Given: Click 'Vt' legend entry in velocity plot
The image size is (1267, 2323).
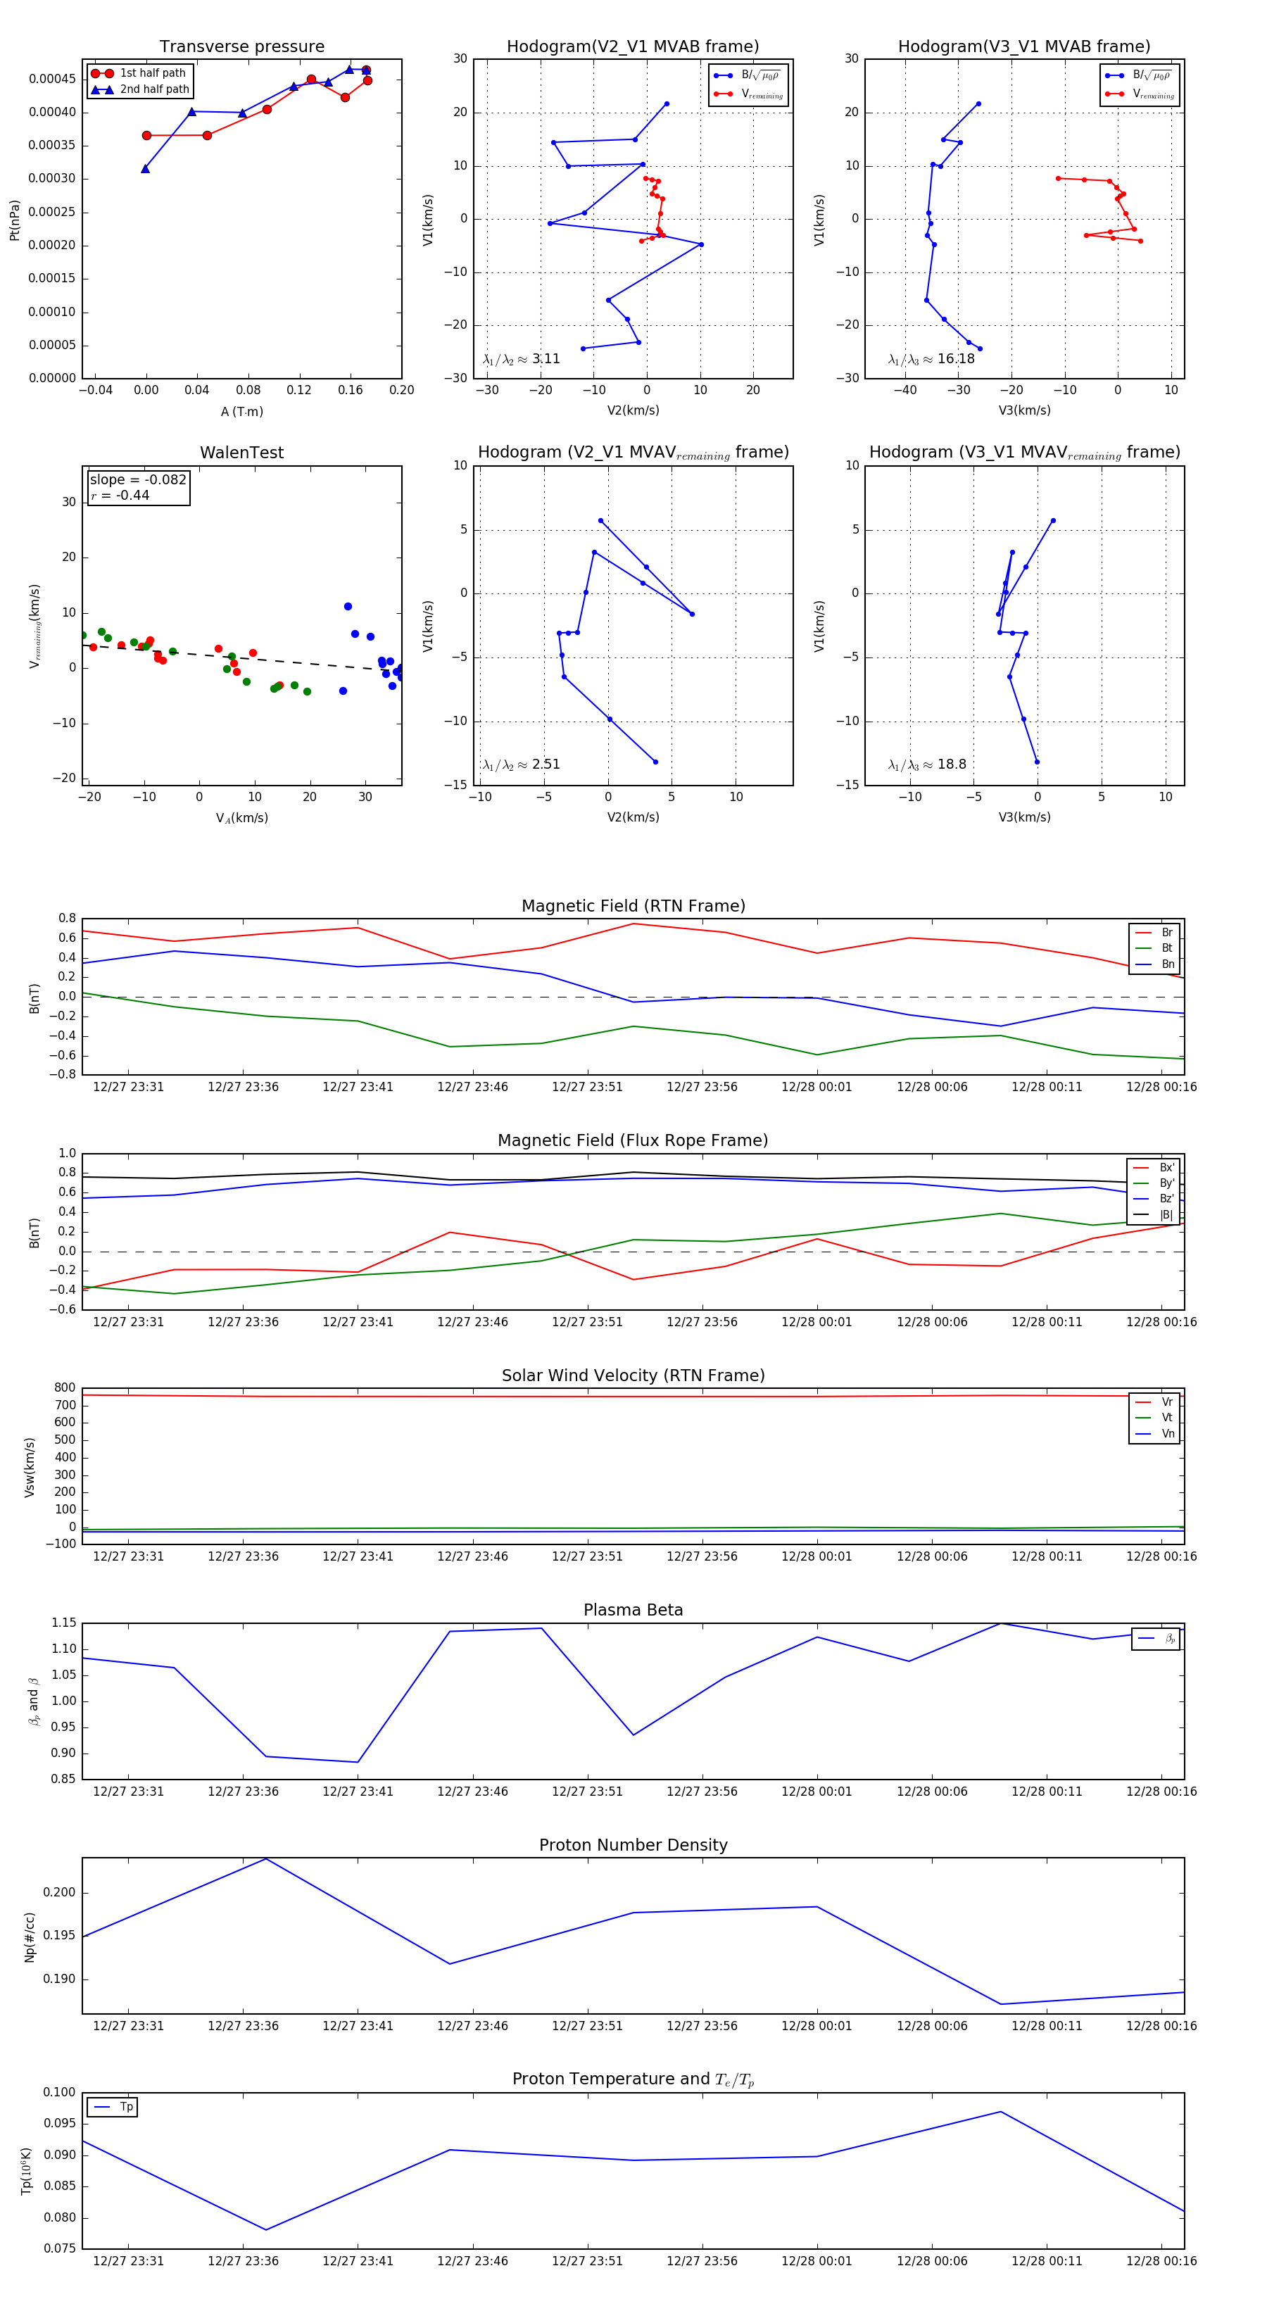Looking at the screenshot, I should [1155, 1418].
